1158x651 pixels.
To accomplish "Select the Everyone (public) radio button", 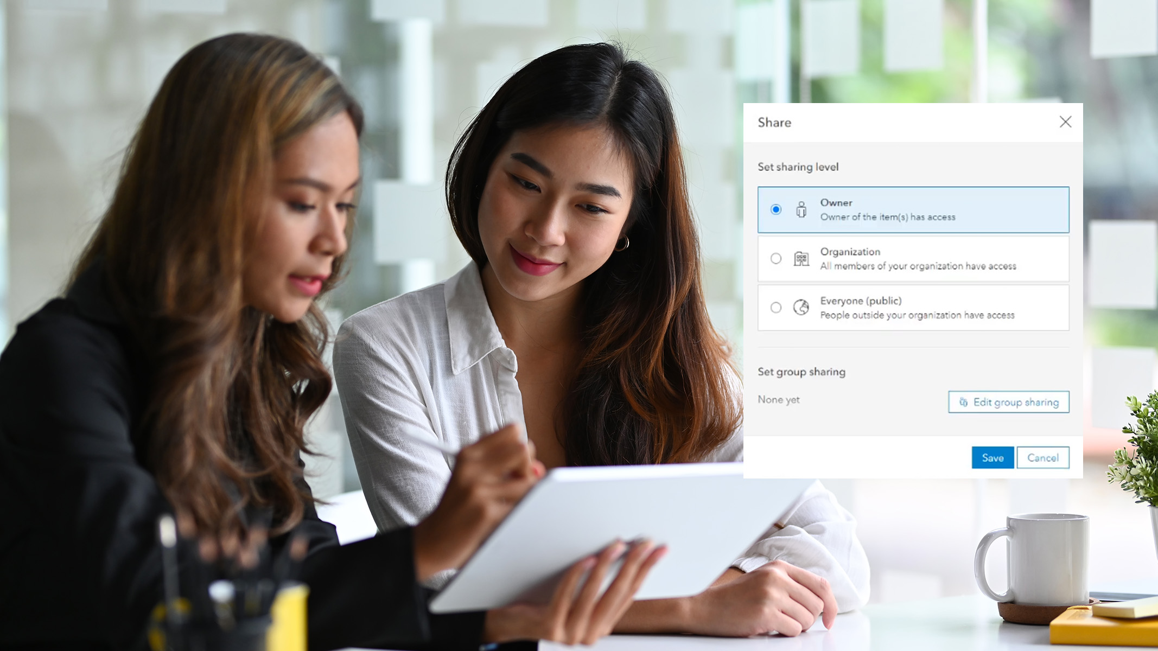I will [776, 308].
